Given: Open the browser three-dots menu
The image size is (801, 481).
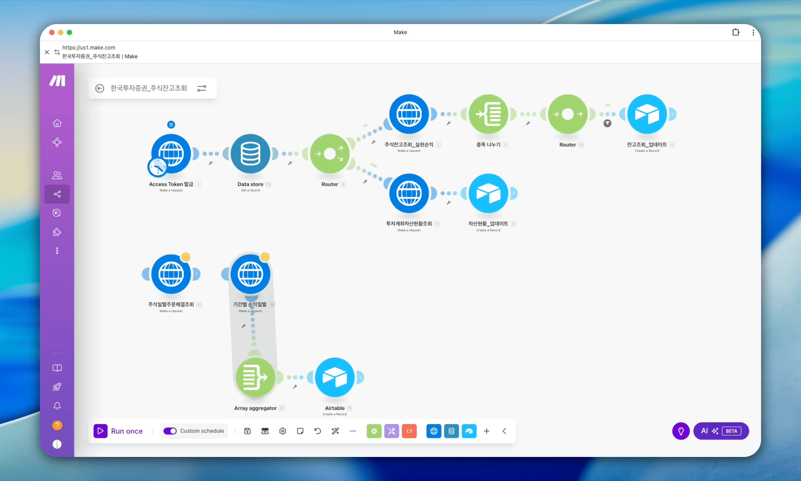Looking at the screenshot, I should coord(753,32).
